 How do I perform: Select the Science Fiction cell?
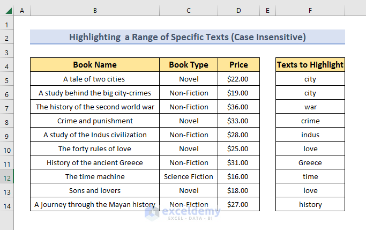pos(189,176)
